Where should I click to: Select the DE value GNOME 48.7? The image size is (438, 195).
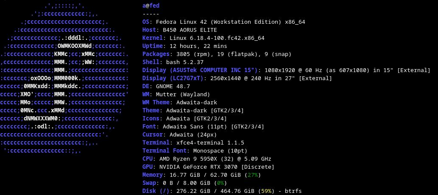pos(173,86)
